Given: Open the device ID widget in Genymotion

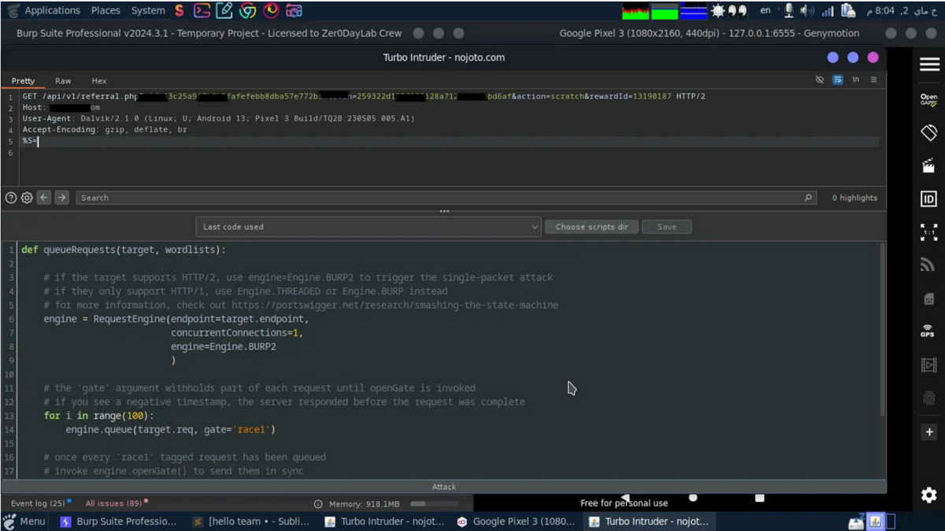Looking at the screenshot, I should pos(929,199).
